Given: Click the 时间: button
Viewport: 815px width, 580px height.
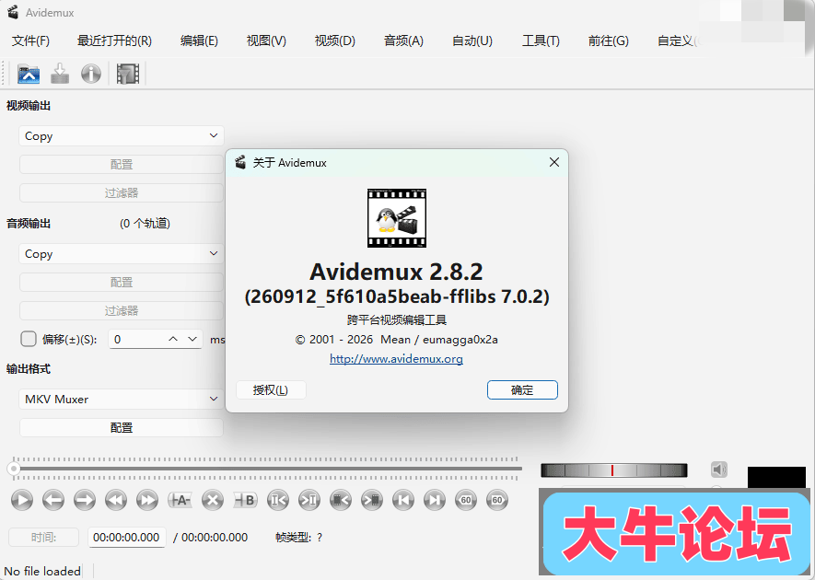Looking at the screenshot, I should coord(43,538).
